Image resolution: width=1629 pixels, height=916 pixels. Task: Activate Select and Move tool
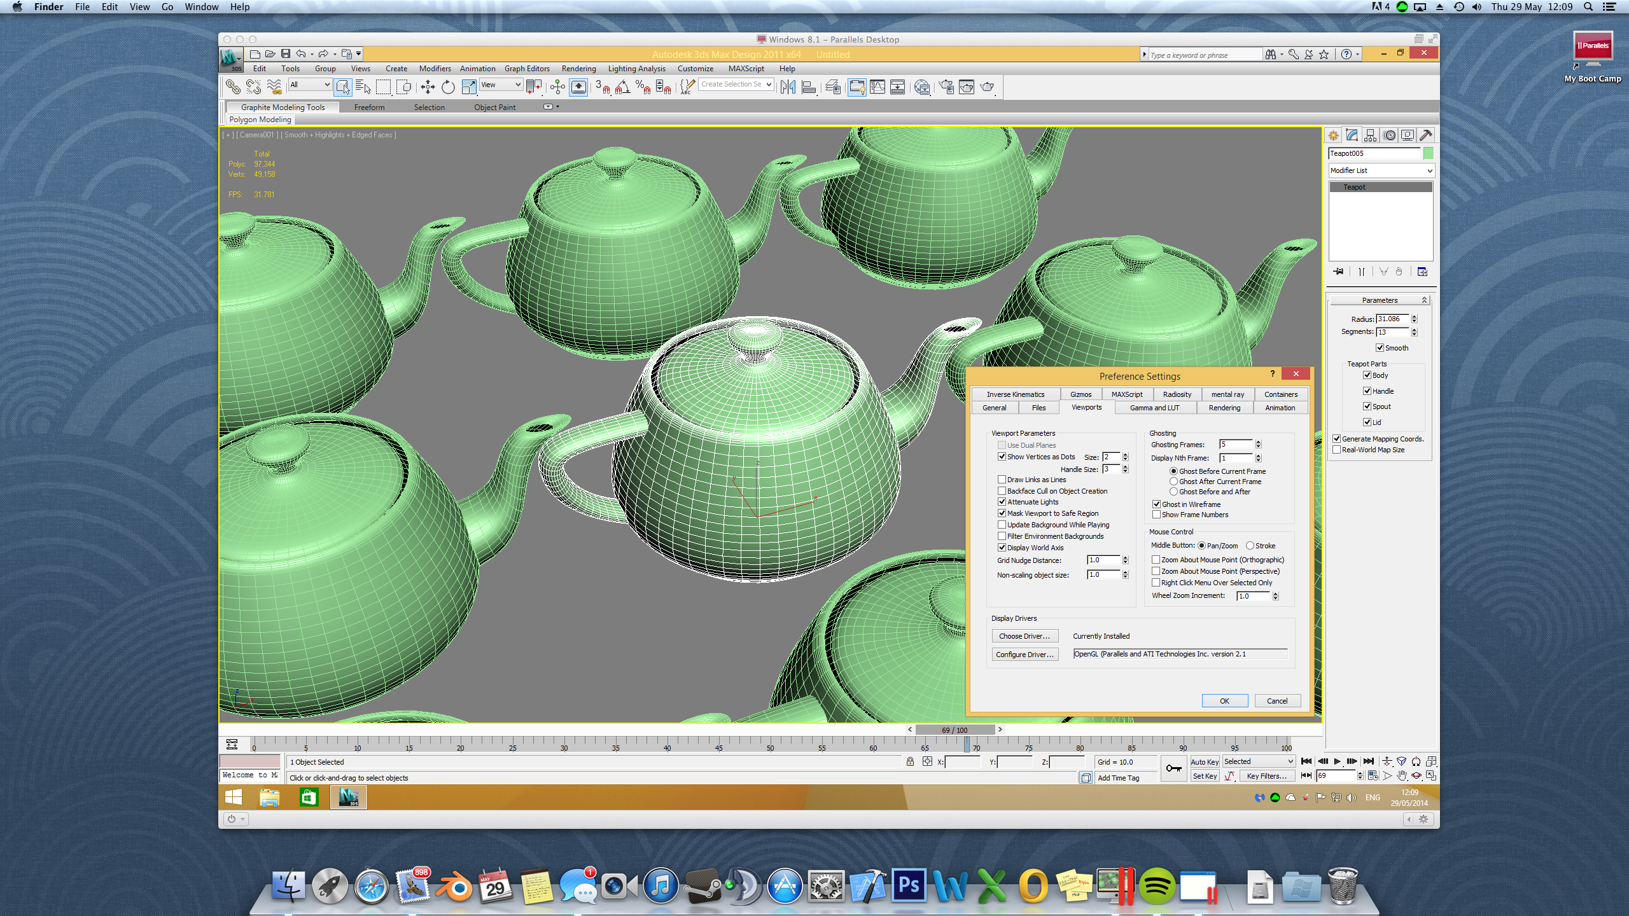428,87
